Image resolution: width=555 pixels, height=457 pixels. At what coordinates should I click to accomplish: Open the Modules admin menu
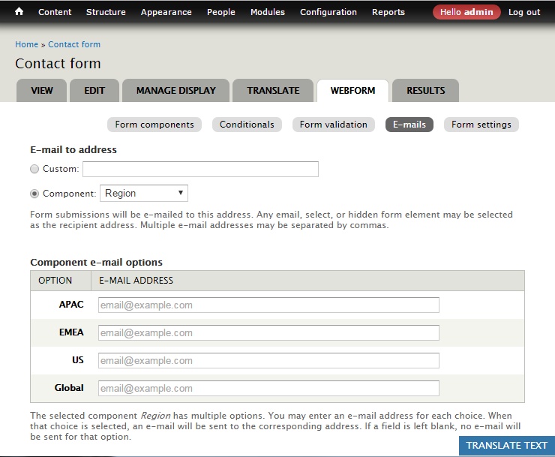[x=268, y=12]
